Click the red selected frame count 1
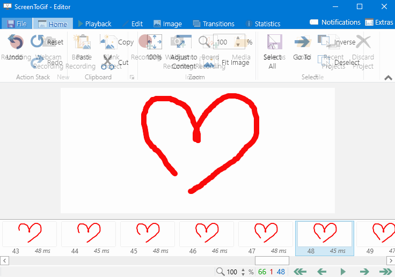 (272, 272)
